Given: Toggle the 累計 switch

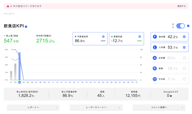Looking at the screenshot, I should click(x=181, y=26).
